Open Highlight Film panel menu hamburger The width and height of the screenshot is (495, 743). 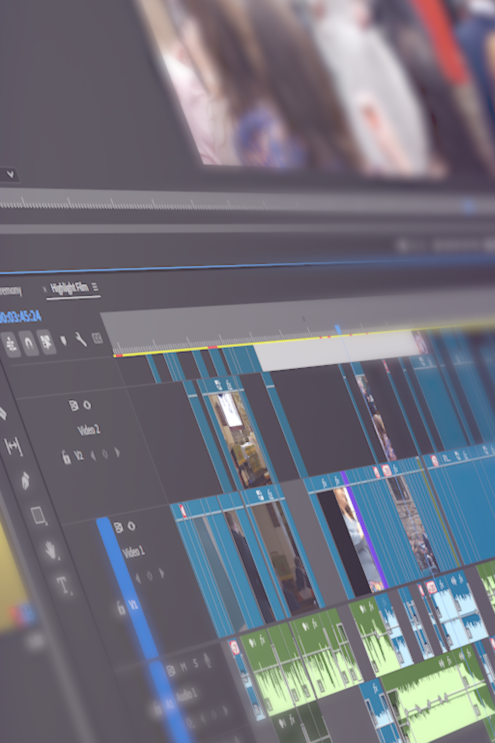(x=95, y=287)
